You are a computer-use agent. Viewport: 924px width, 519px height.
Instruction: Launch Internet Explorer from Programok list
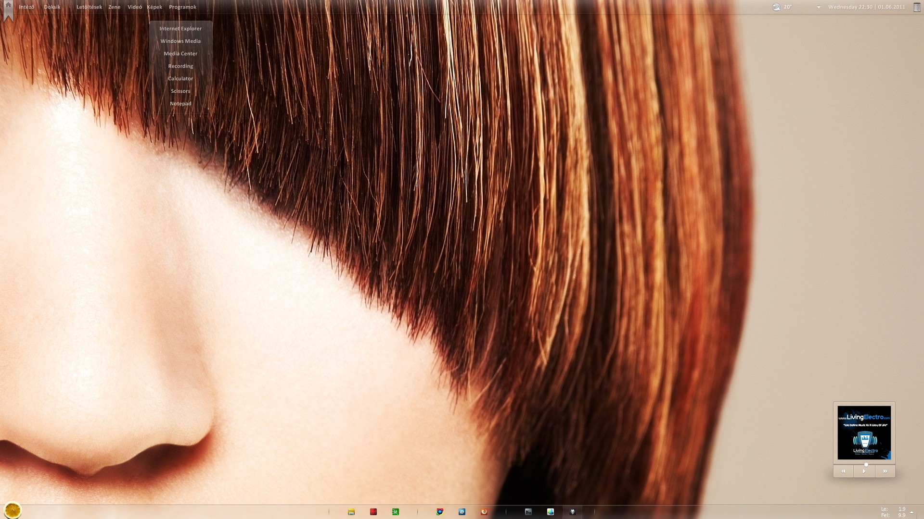click(x=180, y=29)
